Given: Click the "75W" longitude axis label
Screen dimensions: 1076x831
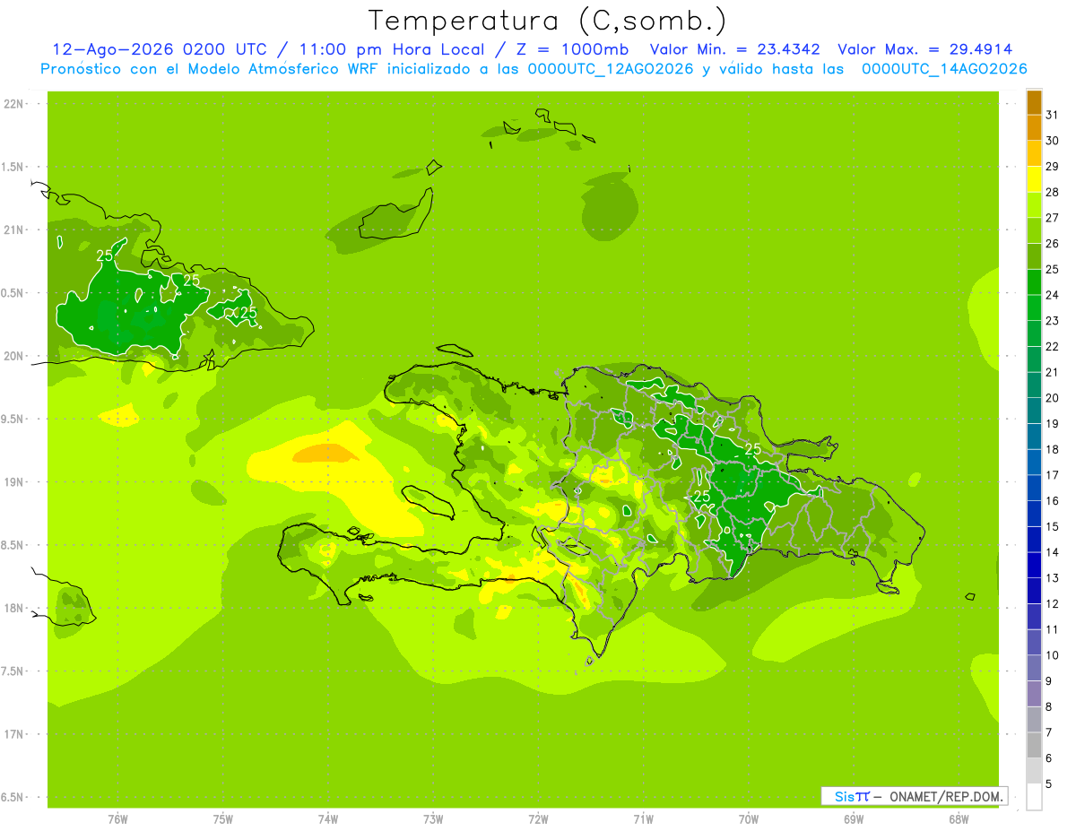Looking at the screenshot, I should 223,820.
